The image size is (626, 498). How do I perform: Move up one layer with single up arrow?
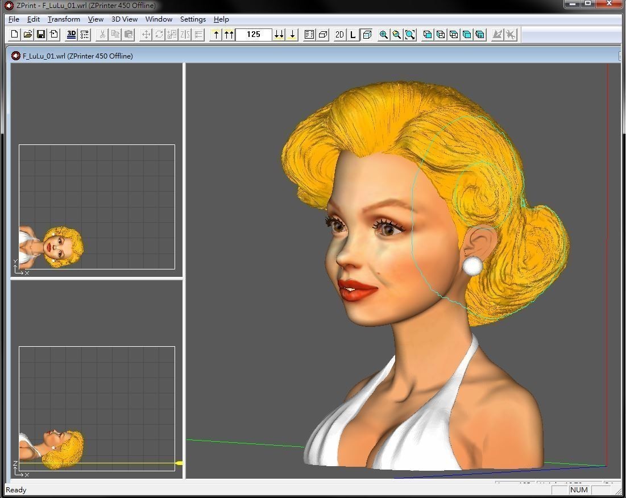pyautogui.click(x=216, y=35)
